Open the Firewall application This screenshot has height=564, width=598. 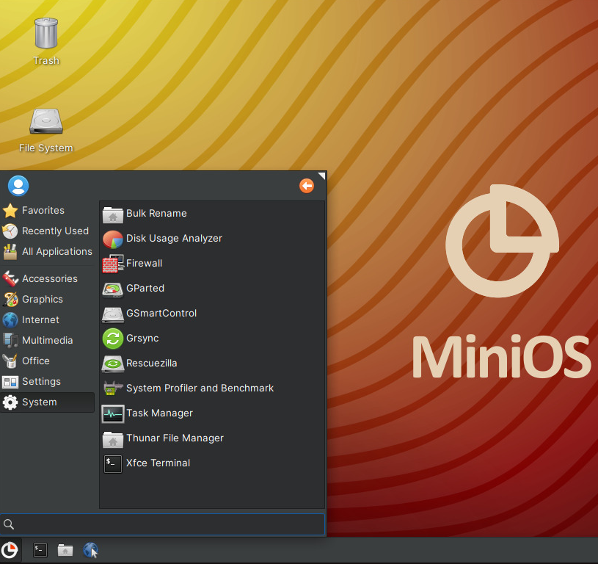[144, 264]
